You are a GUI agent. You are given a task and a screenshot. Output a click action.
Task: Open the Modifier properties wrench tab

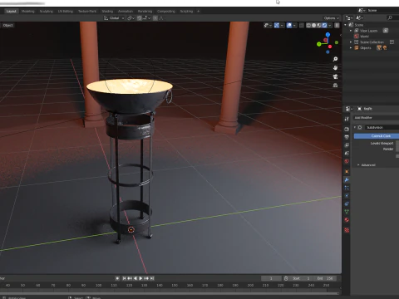[x=347, y=180]
